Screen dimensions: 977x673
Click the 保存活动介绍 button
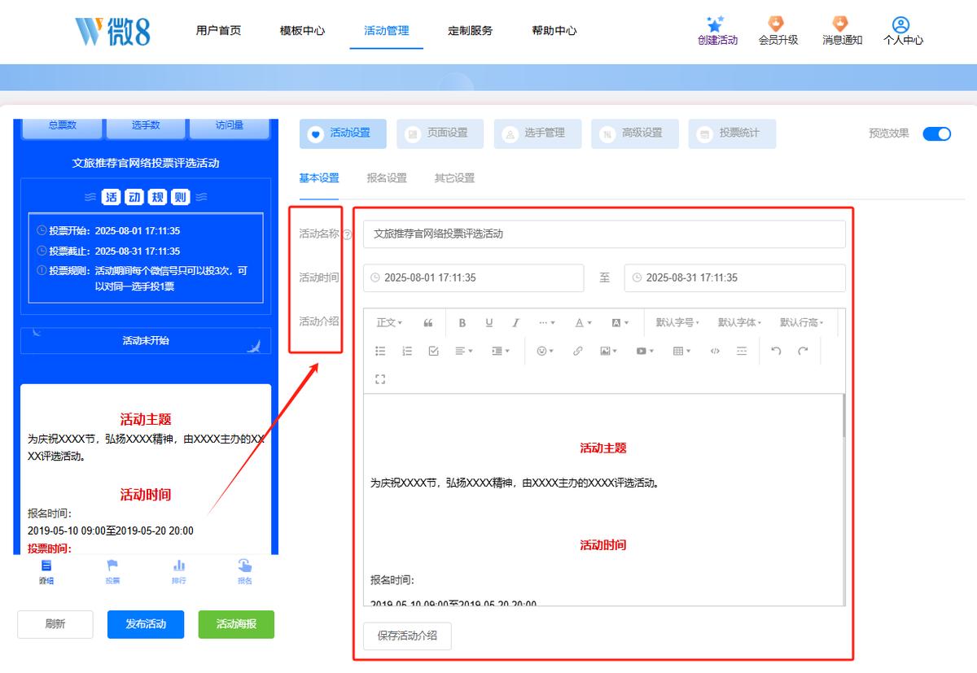click(407, 636)
